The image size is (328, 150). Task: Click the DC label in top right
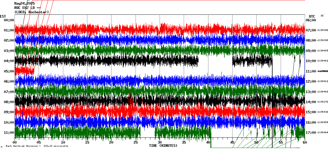point(322,16)
